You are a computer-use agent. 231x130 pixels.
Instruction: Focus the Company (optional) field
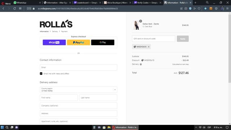point(79,106)
